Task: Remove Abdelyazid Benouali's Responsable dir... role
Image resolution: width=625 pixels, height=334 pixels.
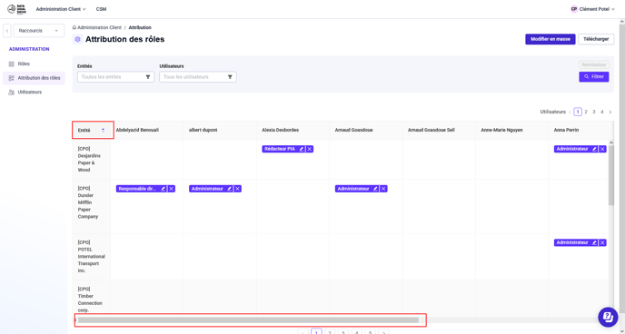Action: point(172,189)
